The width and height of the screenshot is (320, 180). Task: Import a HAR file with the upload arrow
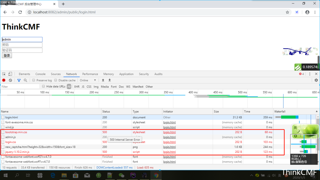coord(103,80)
